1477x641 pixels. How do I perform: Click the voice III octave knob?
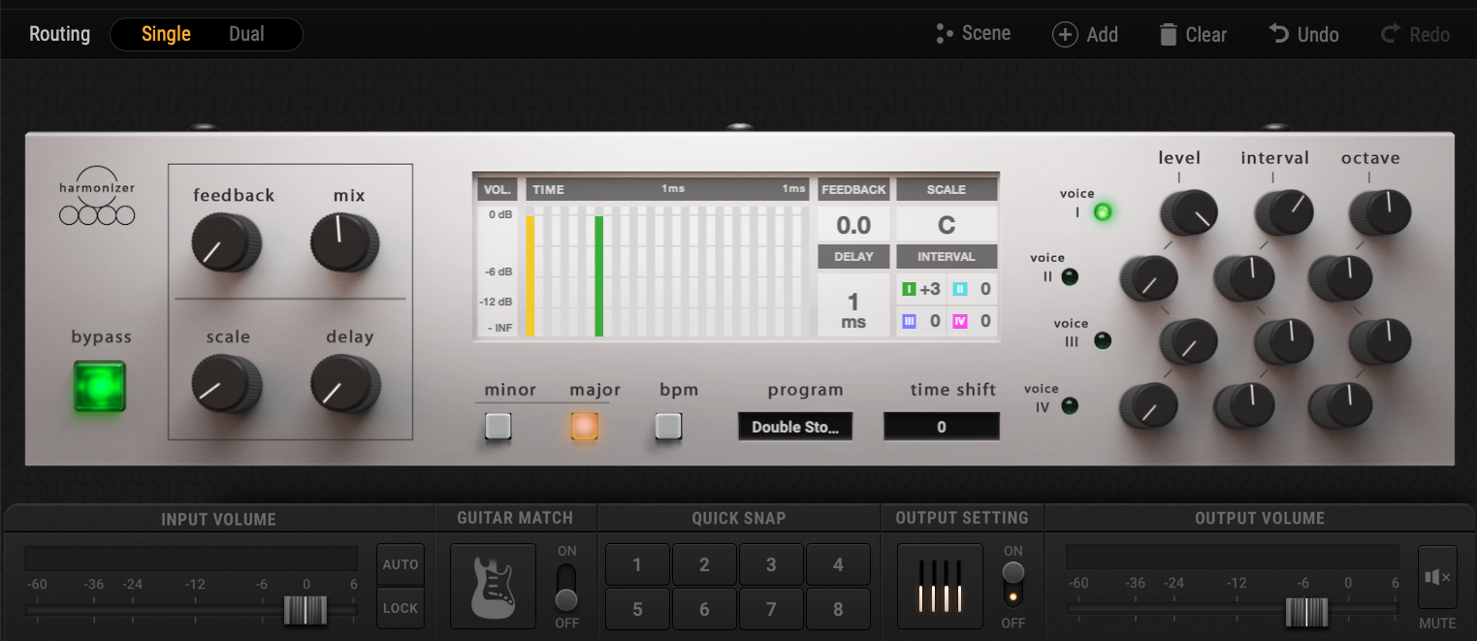tap(1378, 342)
